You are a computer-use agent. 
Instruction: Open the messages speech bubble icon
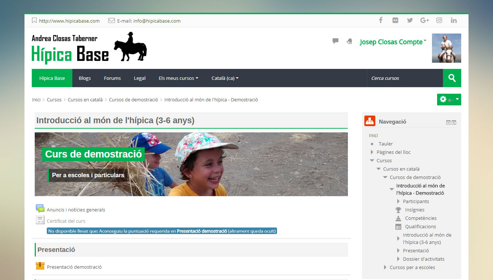point(335,41)
